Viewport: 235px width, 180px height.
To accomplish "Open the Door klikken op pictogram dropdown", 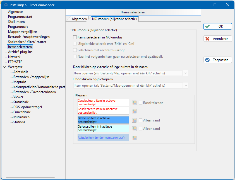I will point(186,86).
